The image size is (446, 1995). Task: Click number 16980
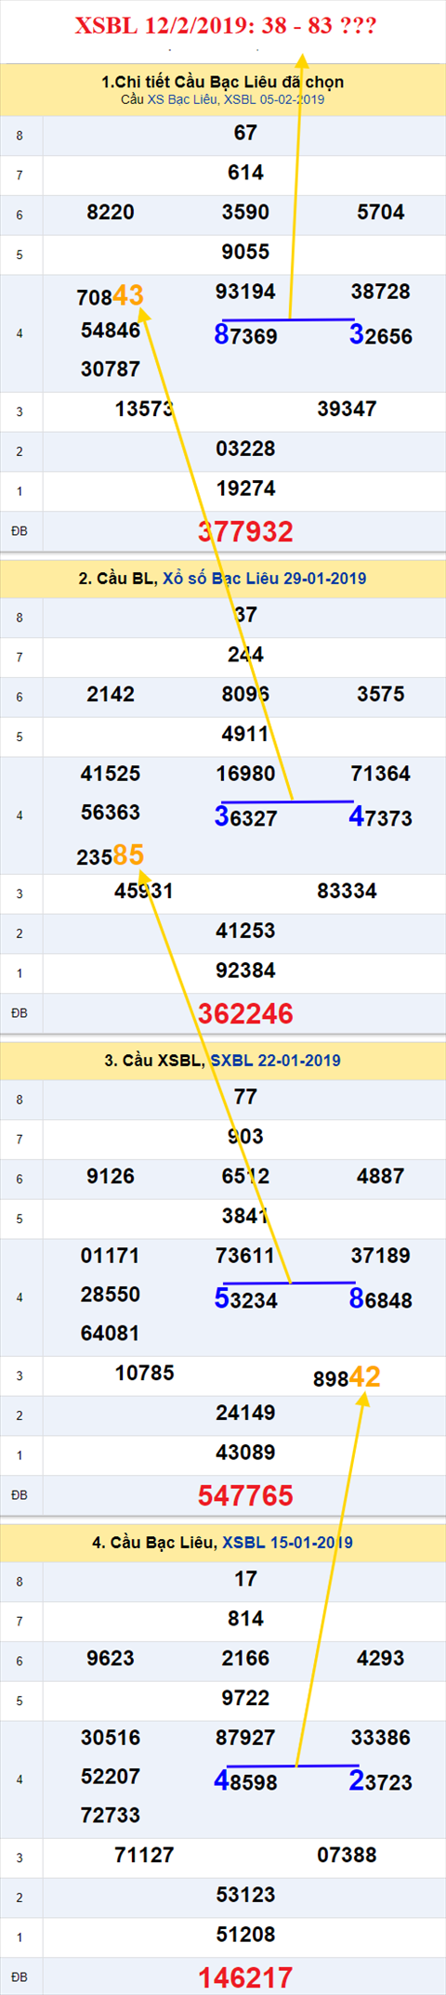245,774
